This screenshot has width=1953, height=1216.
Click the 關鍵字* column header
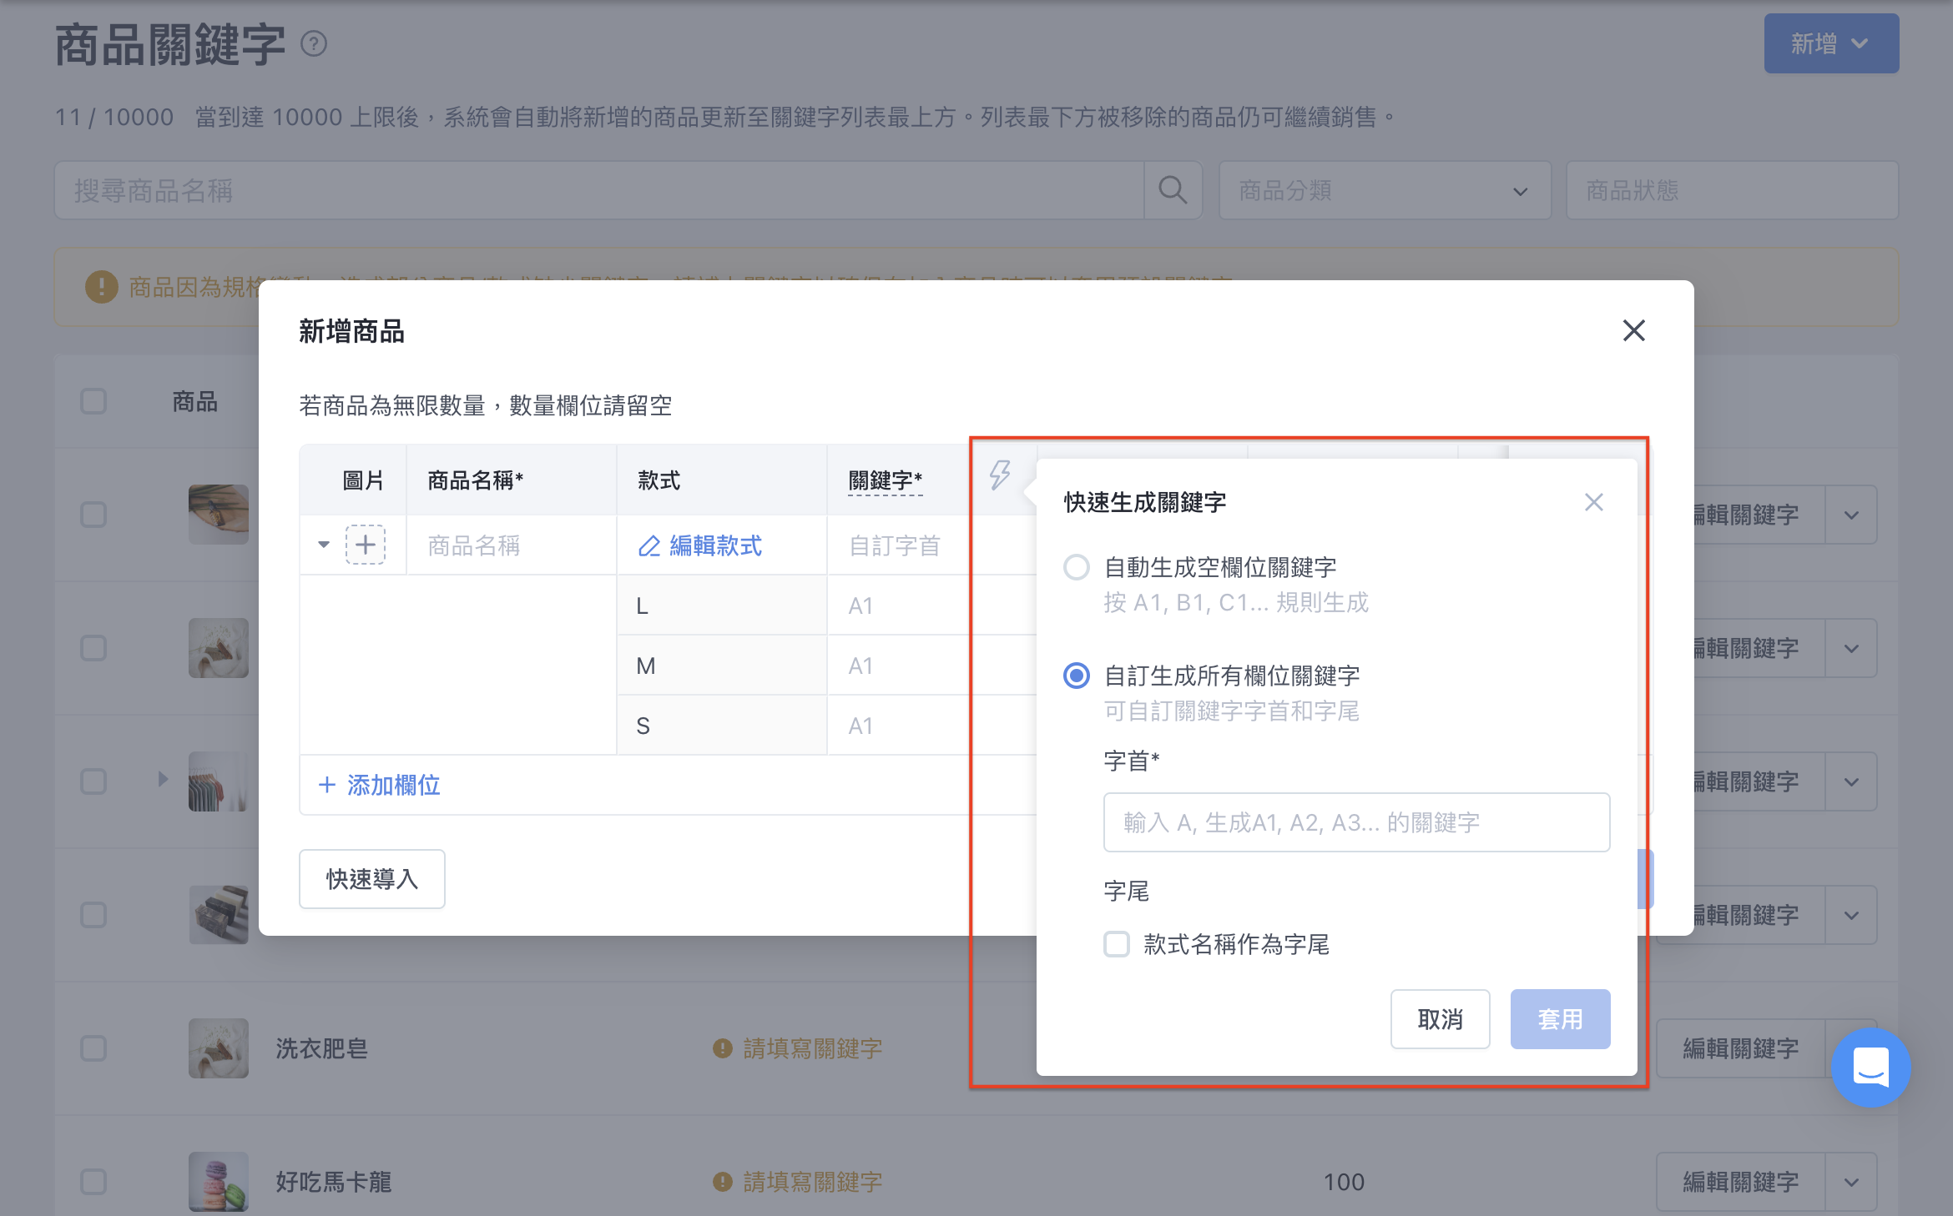point(885,480)
